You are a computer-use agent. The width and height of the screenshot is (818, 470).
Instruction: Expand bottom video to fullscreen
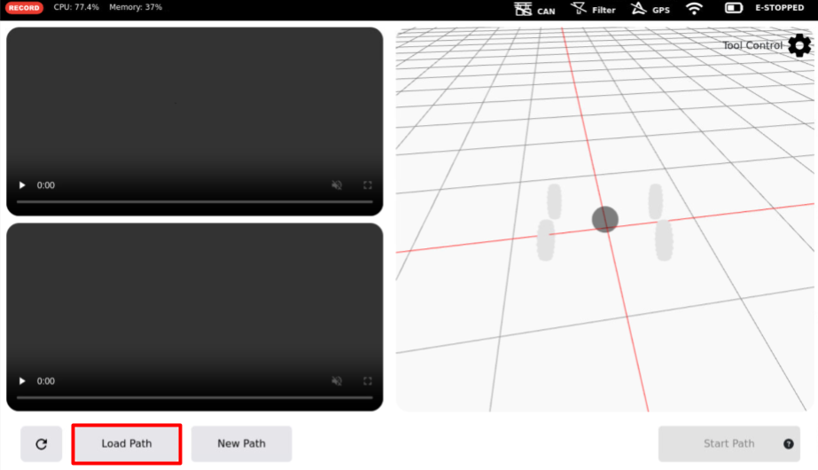point(367,381)
